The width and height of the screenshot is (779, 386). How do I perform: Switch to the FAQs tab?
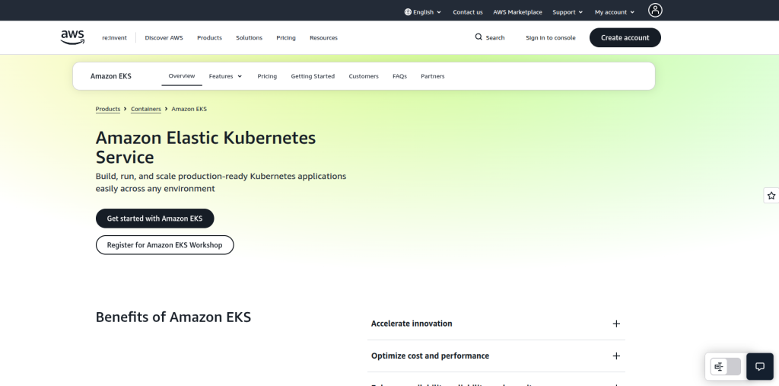[399, 76]
